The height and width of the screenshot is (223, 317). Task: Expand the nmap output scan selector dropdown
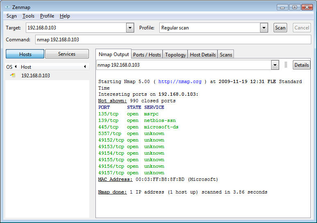coord(275,65)
